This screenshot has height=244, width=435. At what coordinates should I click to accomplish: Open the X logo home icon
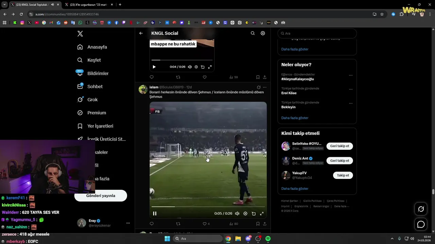(80, 34)
